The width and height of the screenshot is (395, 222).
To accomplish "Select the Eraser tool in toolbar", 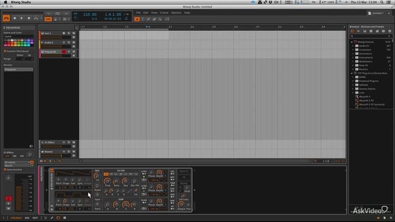I will coord(154,19).
